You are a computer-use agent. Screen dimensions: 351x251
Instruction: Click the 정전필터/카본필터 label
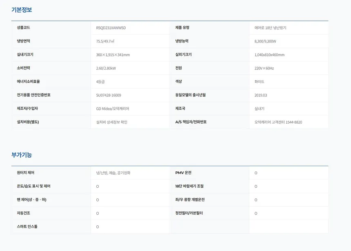click(189, 213)
